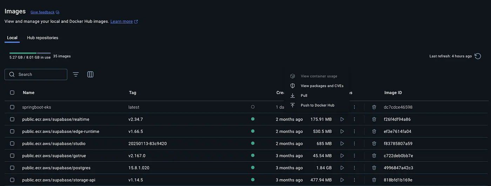Viewport: 491px width, 186px height.
Task: Delete the supabase/gotrue image
Action: (374, 156)
